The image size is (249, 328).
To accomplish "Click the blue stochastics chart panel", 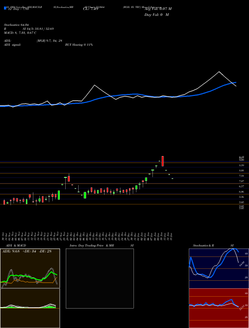I will (219, 268).
